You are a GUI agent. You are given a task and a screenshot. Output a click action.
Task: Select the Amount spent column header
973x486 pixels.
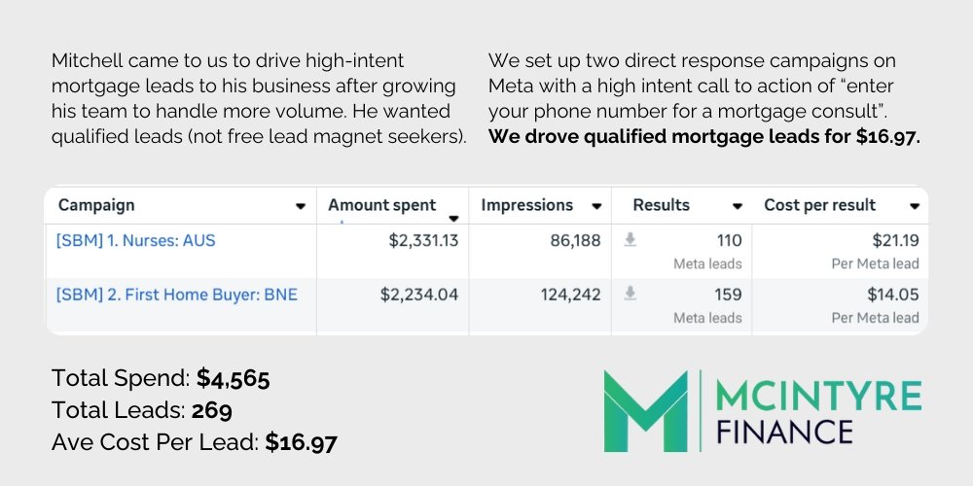[x=382, y=205]
